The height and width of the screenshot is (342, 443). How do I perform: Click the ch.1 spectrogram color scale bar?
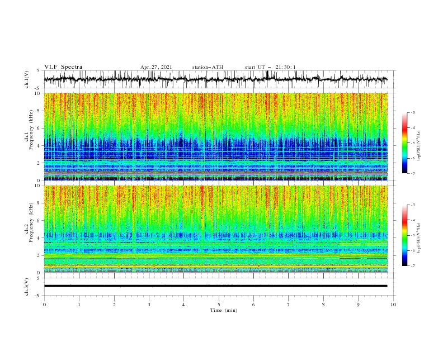(x=404, y=143)
